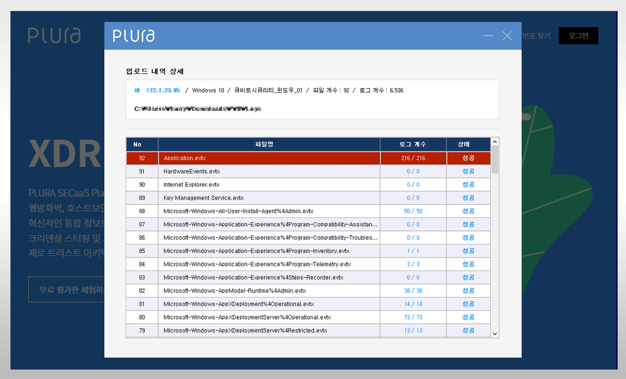Click row number 86 cell

click(142, 238)
